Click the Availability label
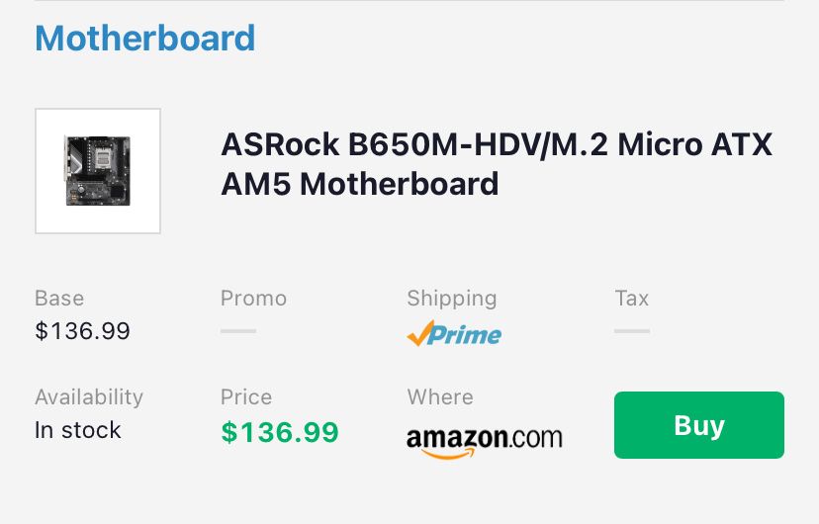819x524 pixels. [x=89, y=397]
